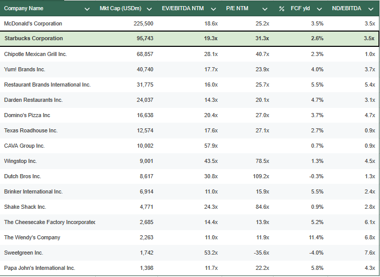Click Darden market cap value 24,037

(x=145, y=100)
